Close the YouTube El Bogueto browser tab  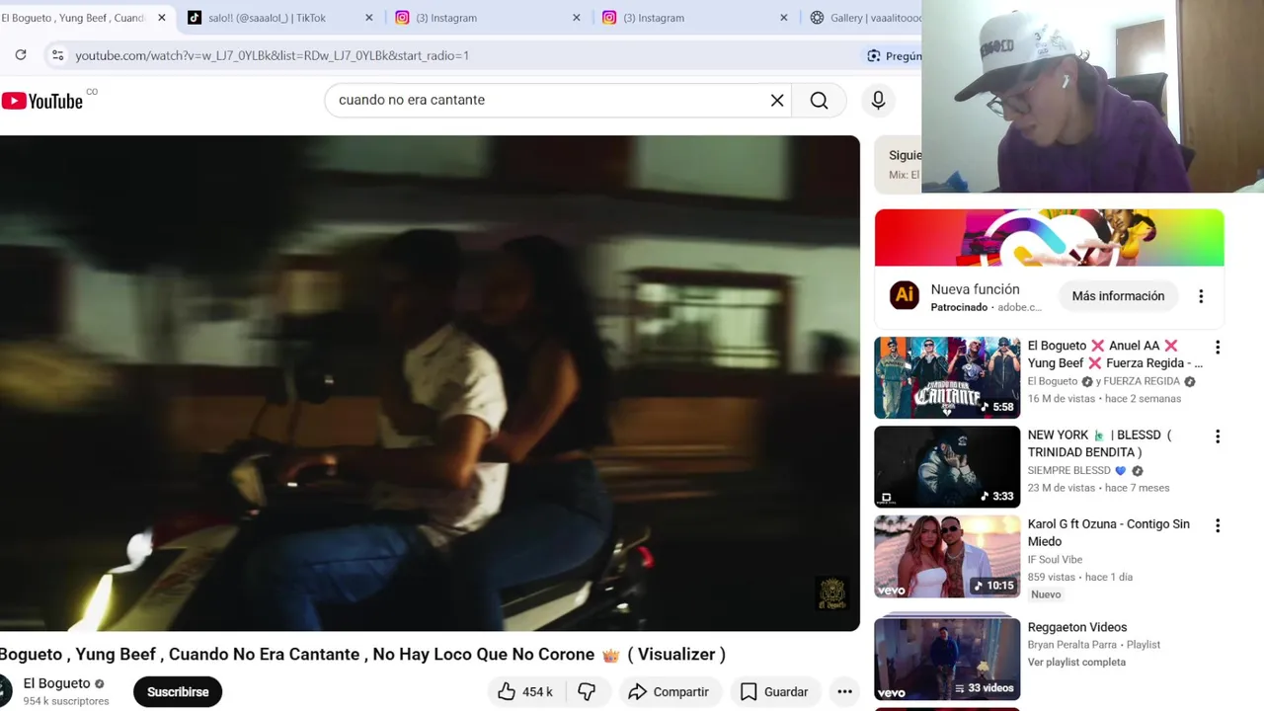[x=162, y=18]
